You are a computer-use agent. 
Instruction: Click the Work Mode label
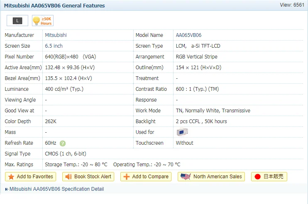click(x=148, y=111)
